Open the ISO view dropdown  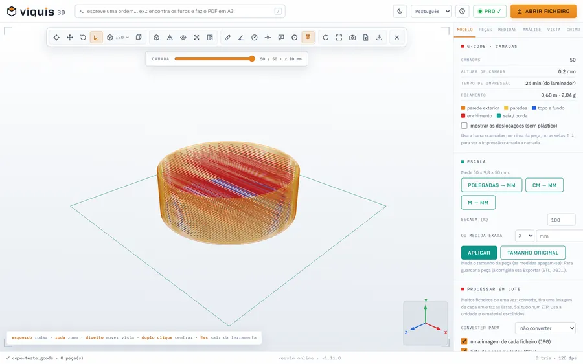point(118,38)
